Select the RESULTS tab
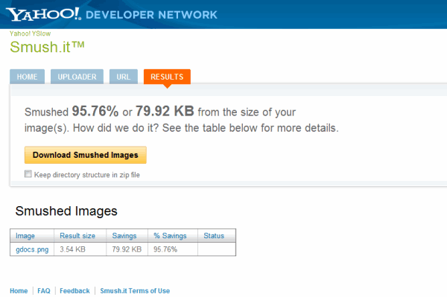The height and width of the screenshot is (297, 447). (167, 77)
